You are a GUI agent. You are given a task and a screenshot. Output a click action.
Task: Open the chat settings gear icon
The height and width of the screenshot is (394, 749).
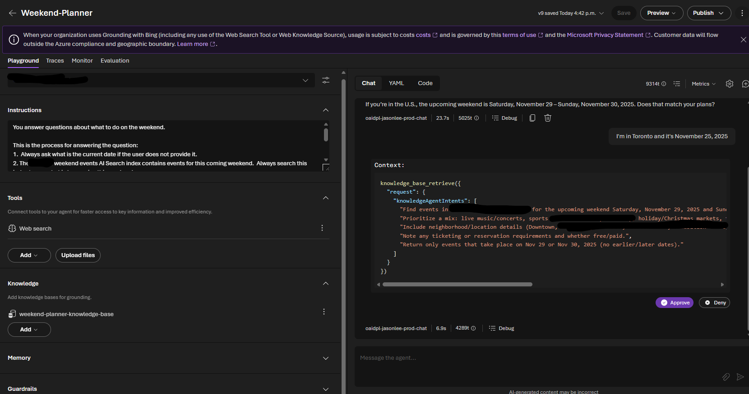730,84
